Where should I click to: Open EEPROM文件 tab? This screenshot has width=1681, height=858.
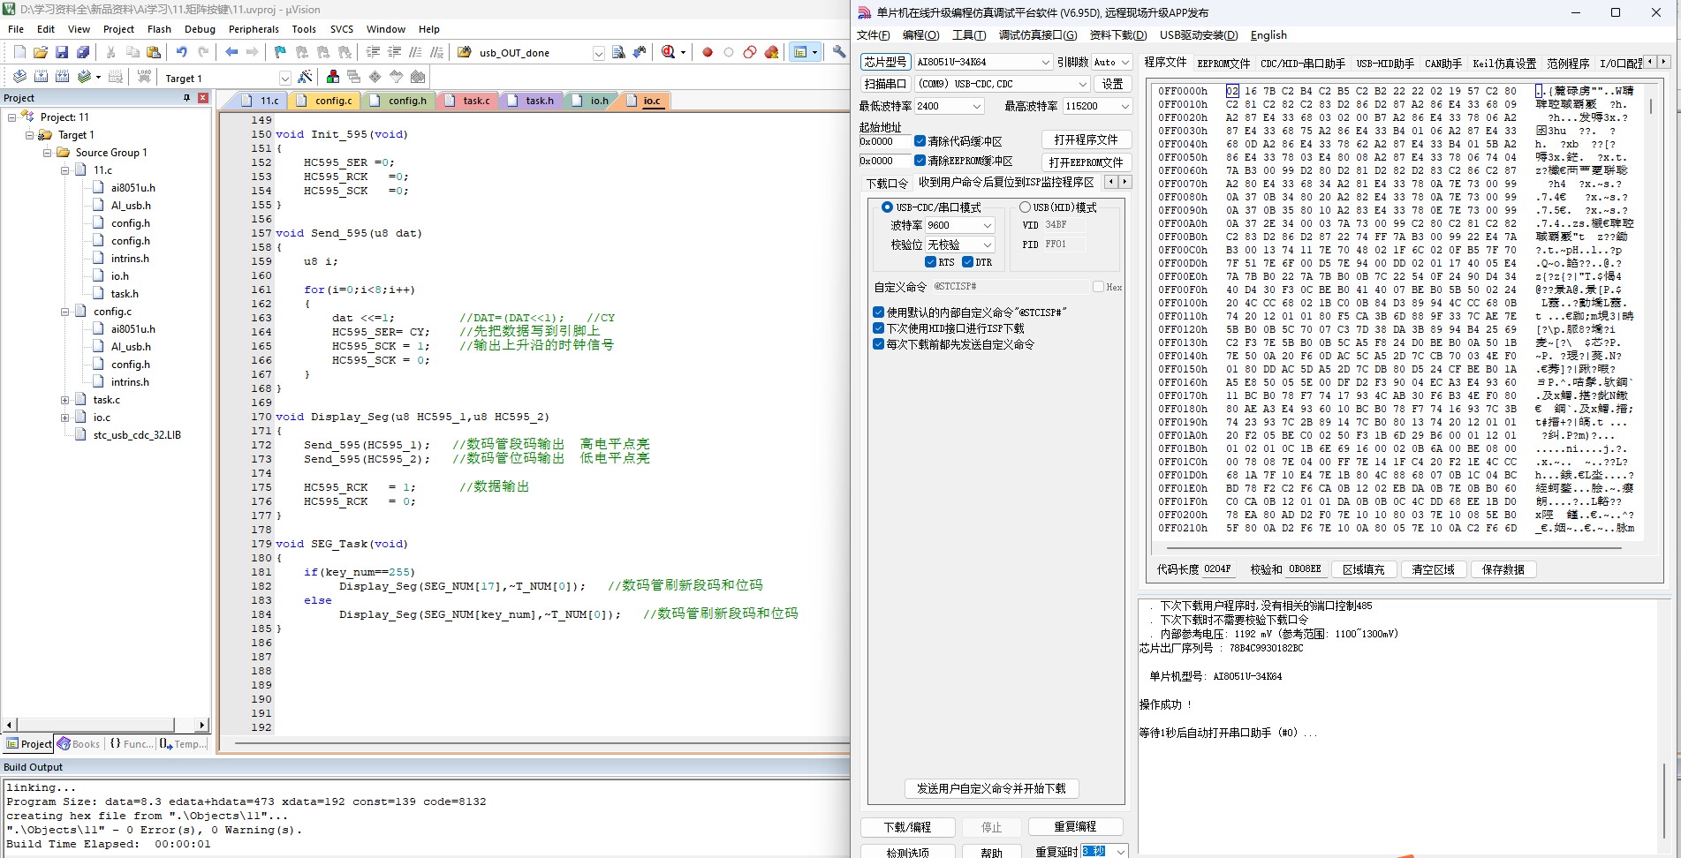coord(1223,64)
